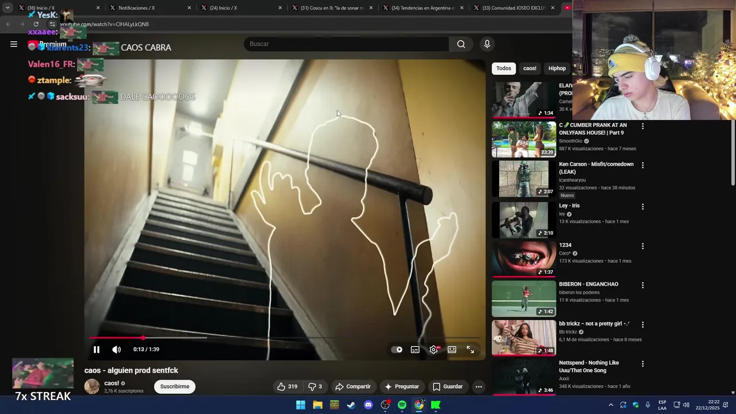Image resolution: width=736 pixels, height=414 pixels.
Task: Enter fullscreen mode
Action: click(470, 350)
